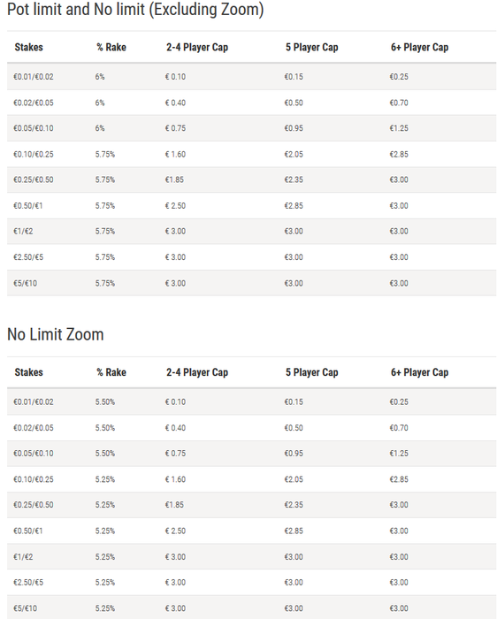The width and height of the screenshot is (497, 619).
Task: Click '€0.15' 5 Player Cap in Pot limit table
Action: pos(294,77)
